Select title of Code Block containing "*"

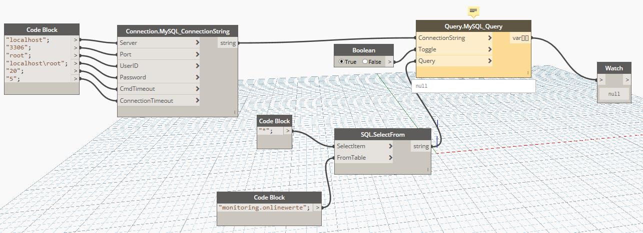click(x=274, y=121)
